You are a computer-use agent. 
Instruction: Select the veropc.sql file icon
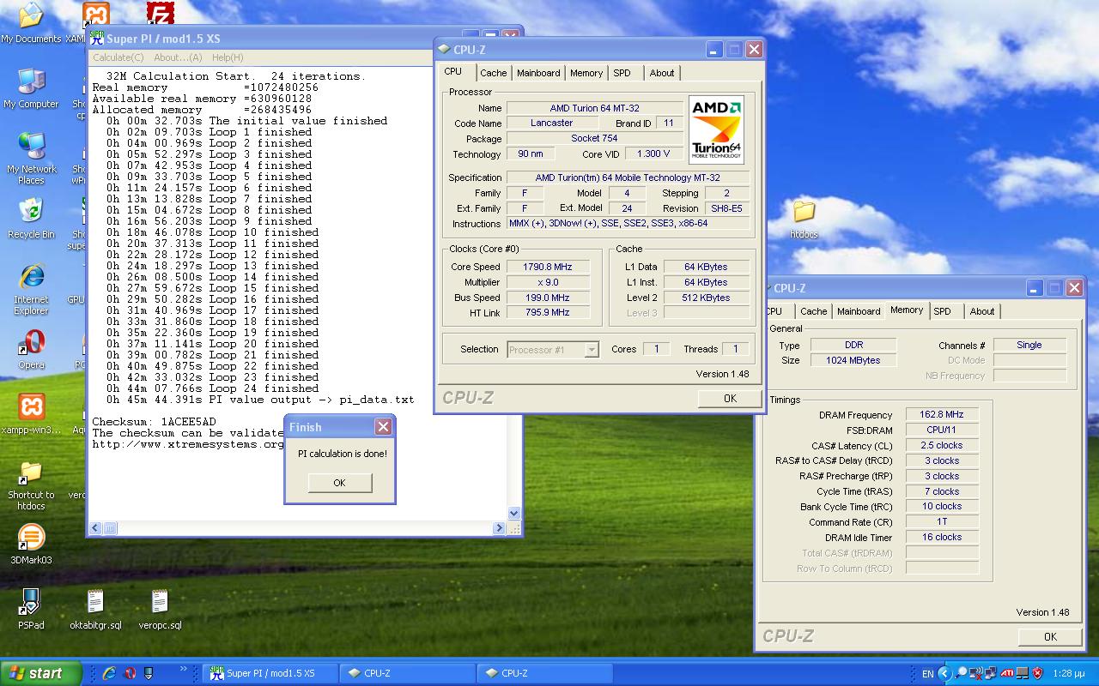pyautogui.click(x=160, y=610)
